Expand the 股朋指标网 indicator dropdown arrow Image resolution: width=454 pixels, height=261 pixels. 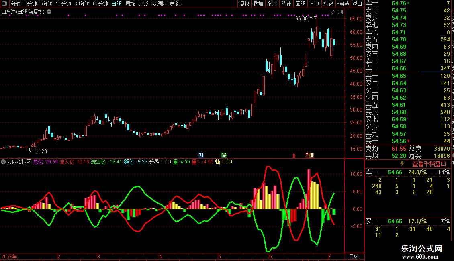point(3,162)
